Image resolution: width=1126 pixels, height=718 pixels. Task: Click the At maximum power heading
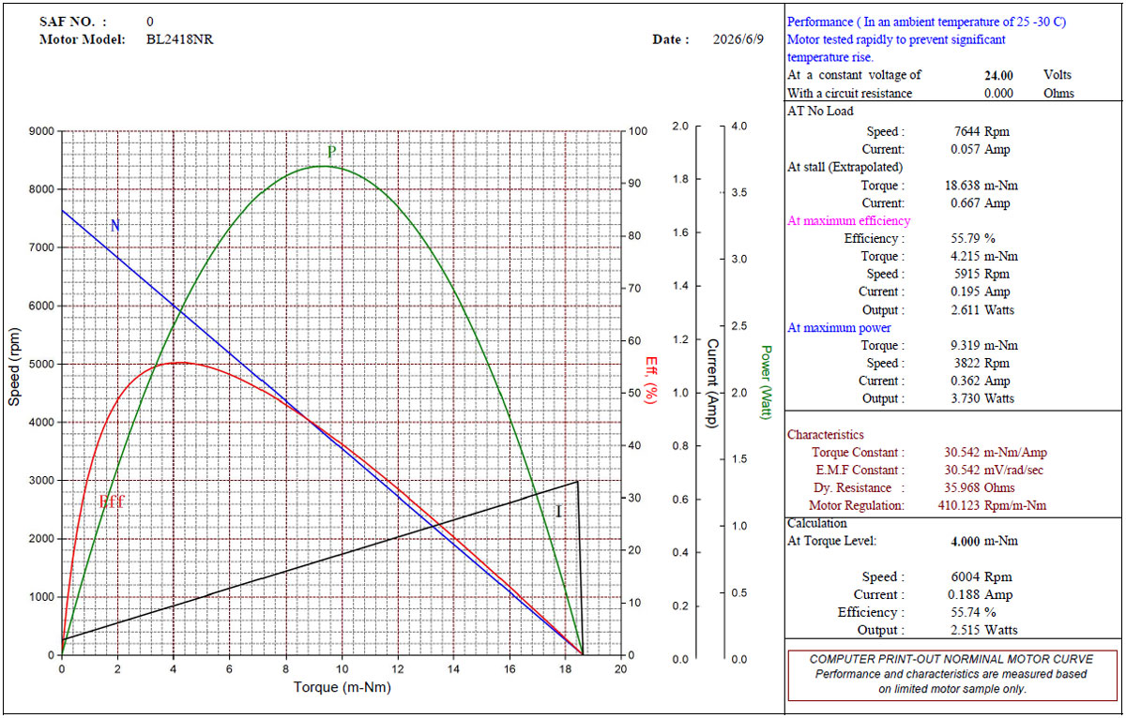click(839, 328)
